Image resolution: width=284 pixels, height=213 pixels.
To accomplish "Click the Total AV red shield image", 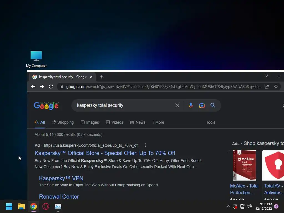I will click(273, 165).
